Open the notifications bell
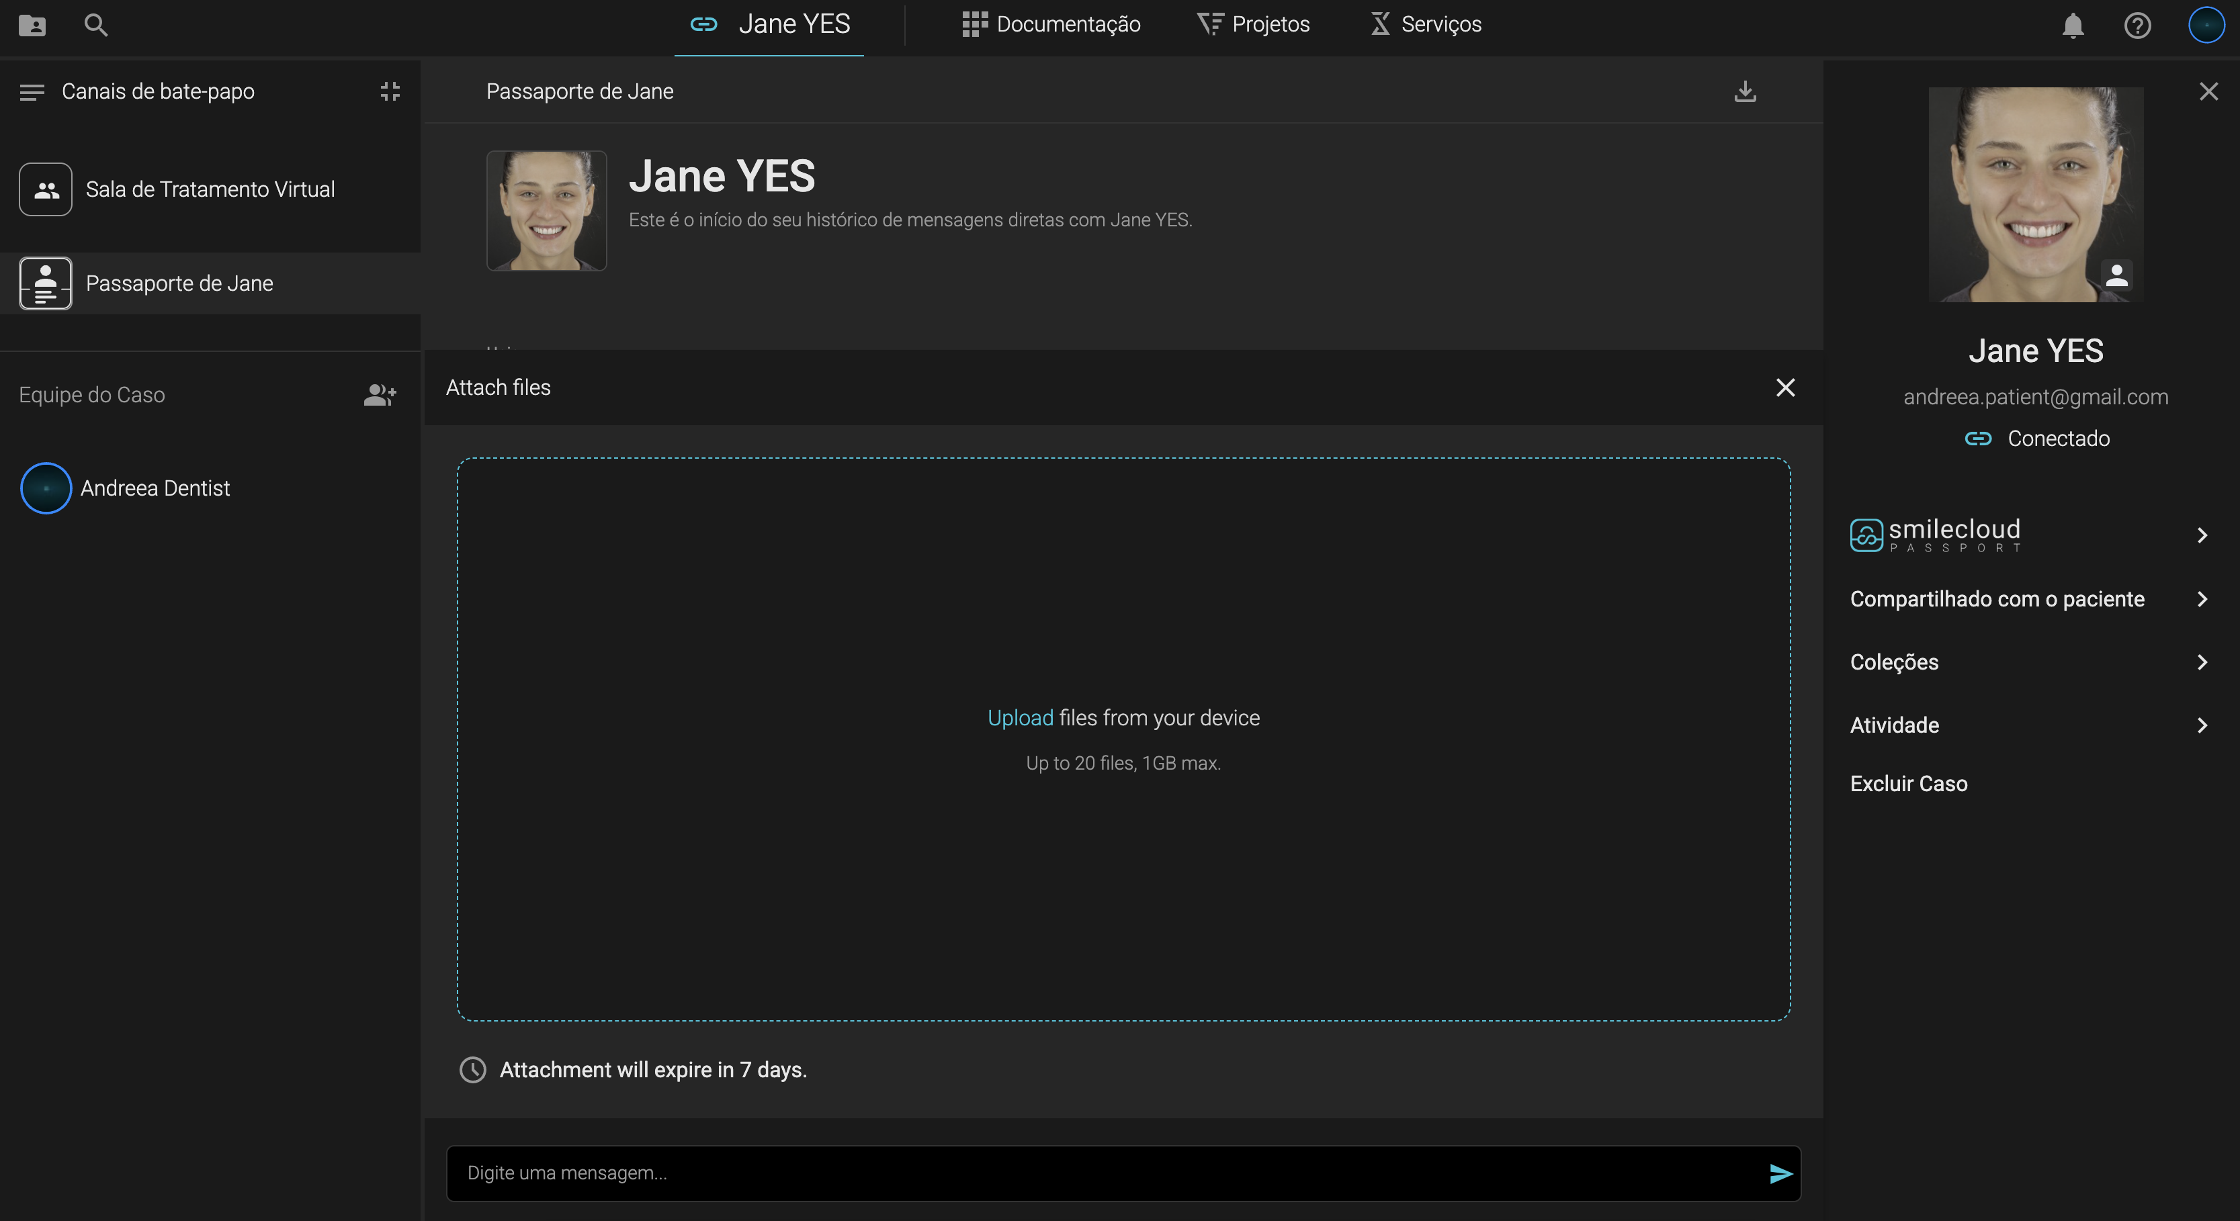 click(x=2073, y=26)
